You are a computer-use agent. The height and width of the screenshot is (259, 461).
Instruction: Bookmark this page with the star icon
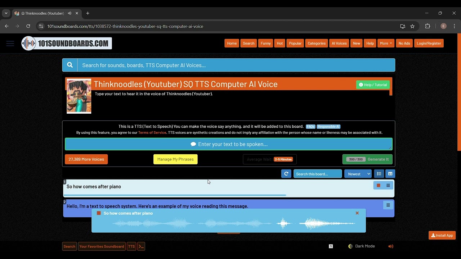tap(412, 26)
